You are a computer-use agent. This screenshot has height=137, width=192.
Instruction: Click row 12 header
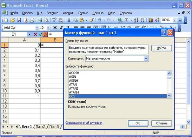click(x=5, y=101)
